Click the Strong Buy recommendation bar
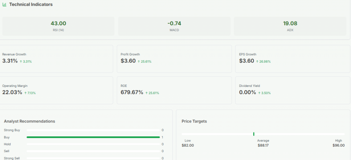Viewport: 351px width, 160px height. tap(93, 130)
